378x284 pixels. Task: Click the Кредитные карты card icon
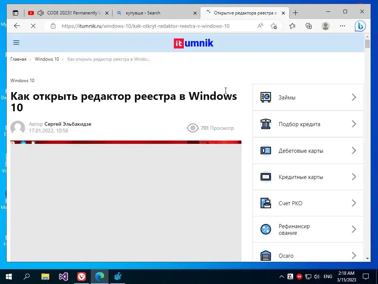click(x=266, y=177)
